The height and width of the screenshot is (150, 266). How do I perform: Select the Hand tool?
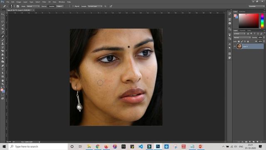click(2, 80)
